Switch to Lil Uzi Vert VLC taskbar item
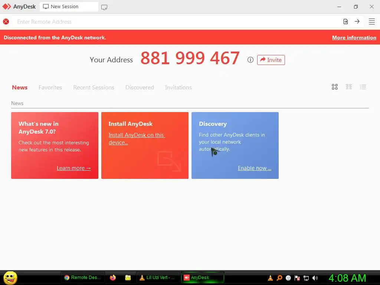The width and height of the screenshot is (380, 285). point(158,278)
